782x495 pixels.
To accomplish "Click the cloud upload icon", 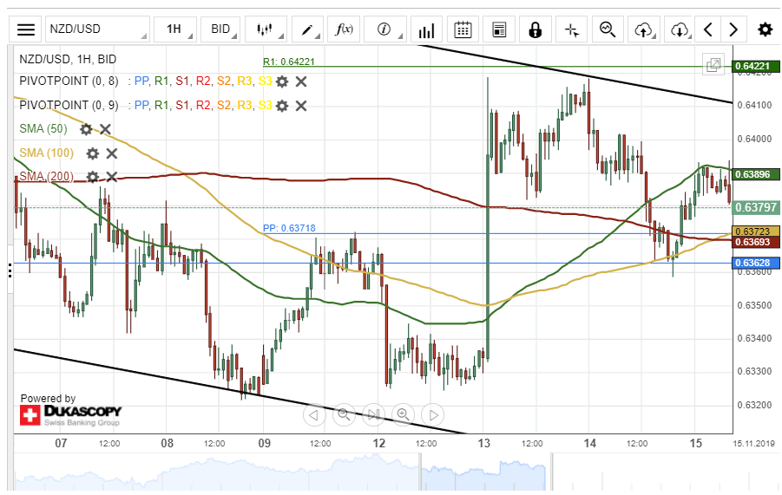I will click(x=643, y=29).
